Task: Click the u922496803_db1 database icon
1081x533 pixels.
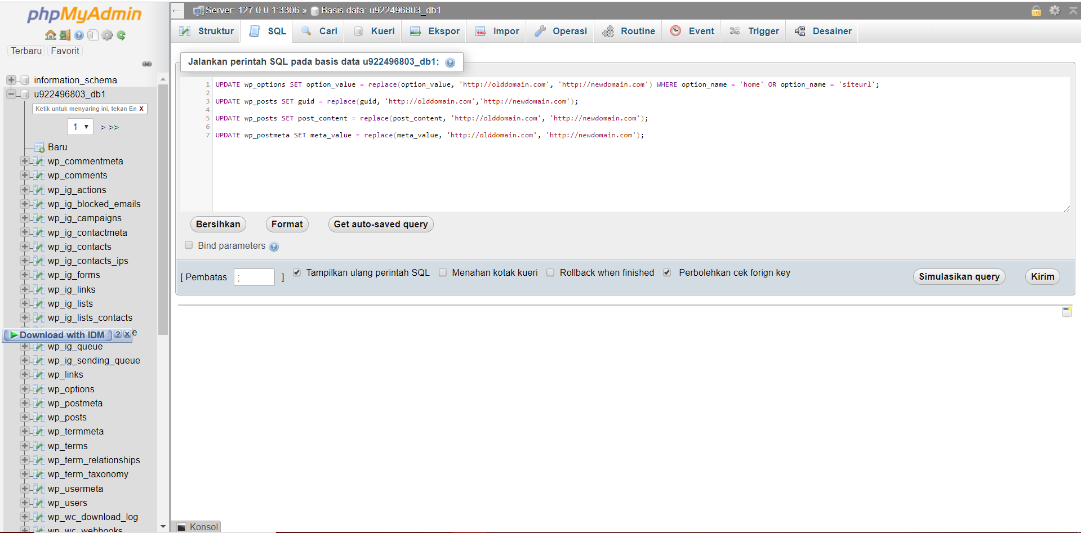Action: 25,94
